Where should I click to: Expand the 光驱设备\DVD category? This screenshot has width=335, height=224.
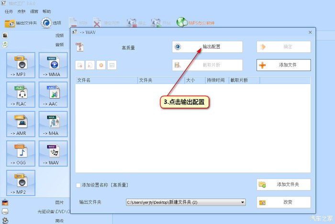[x=34, y=212]
